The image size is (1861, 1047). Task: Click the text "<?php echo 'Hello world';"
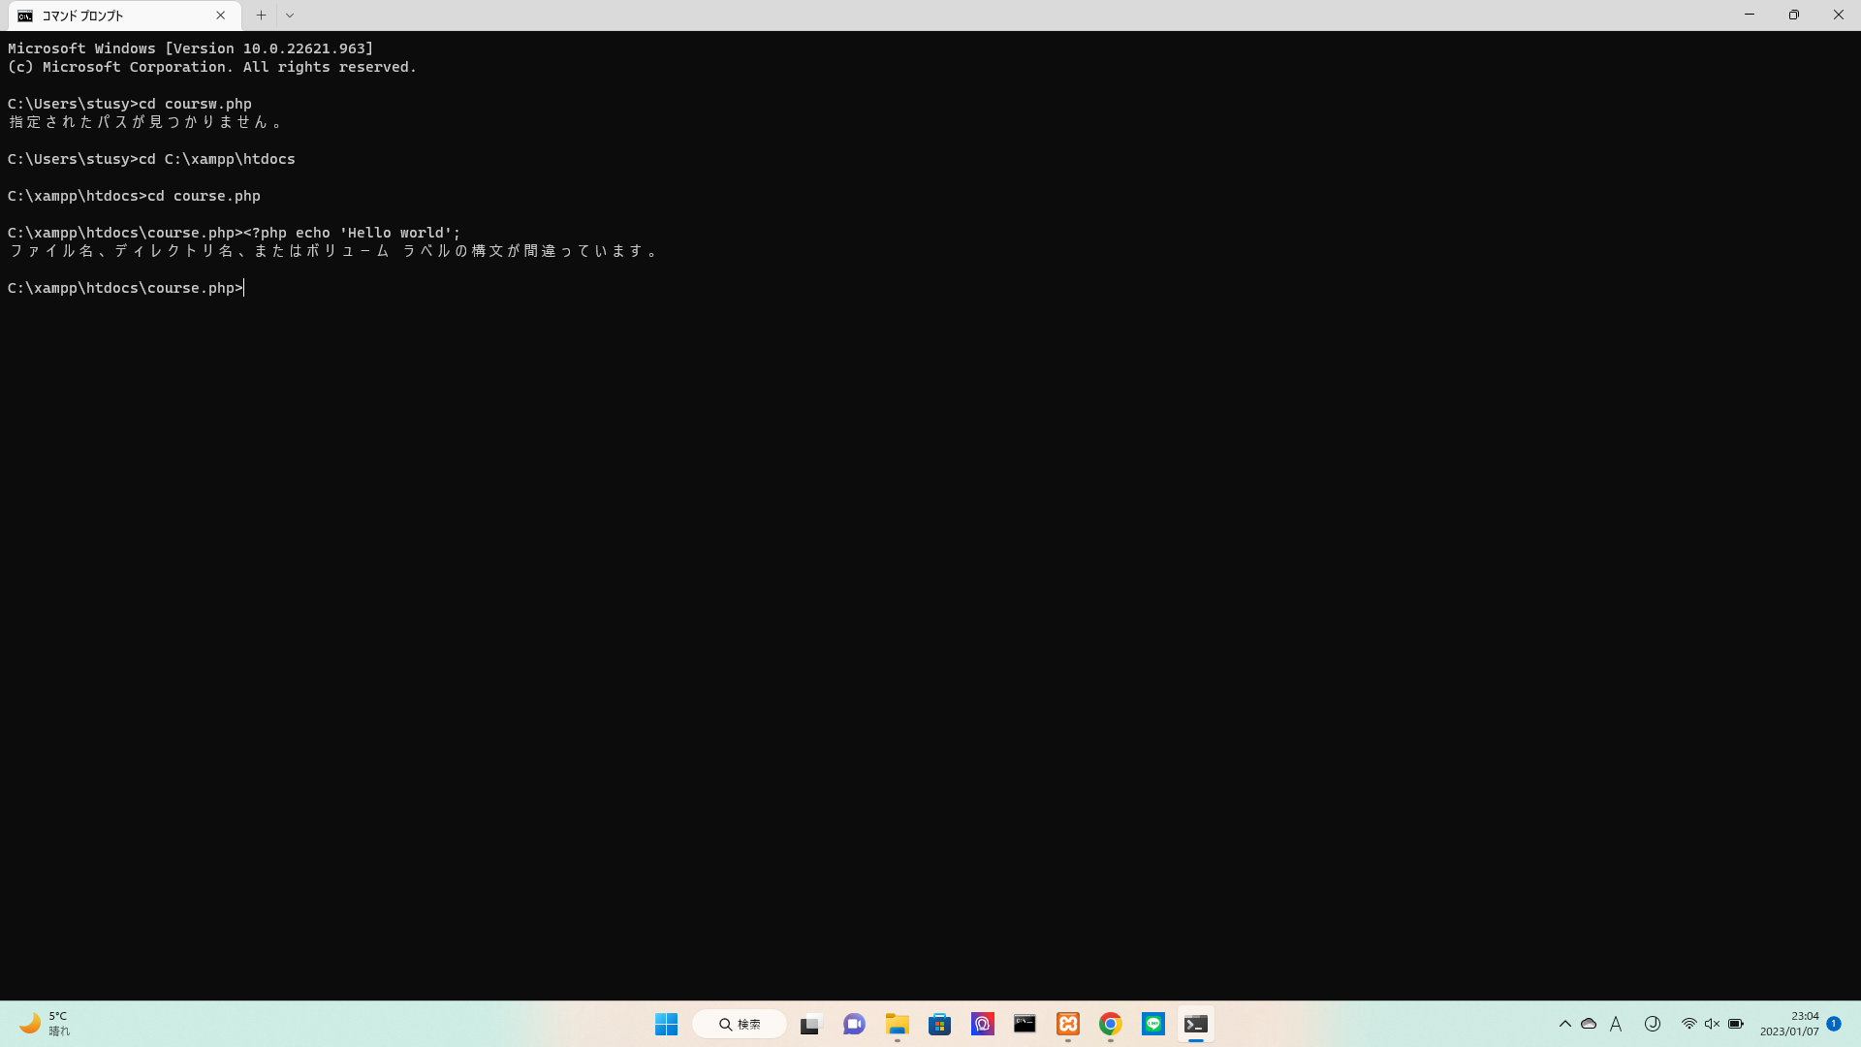(352, 233)
